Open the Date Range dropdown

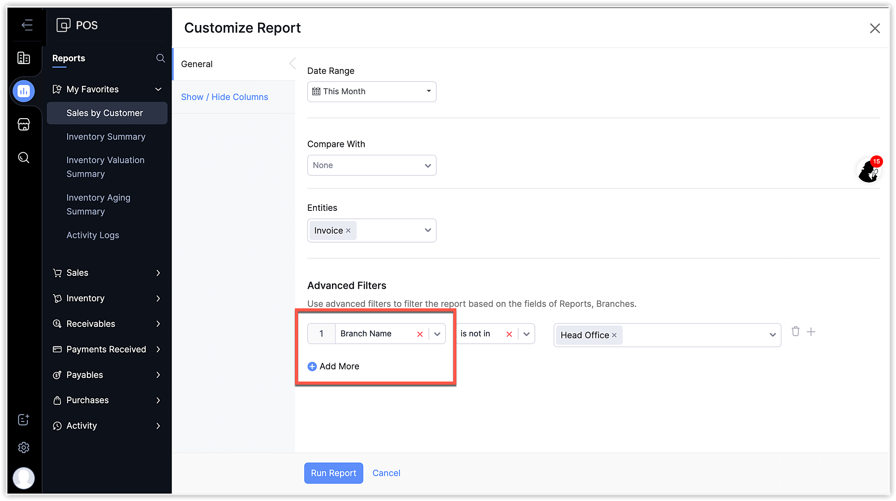click(x=371, y=91)
